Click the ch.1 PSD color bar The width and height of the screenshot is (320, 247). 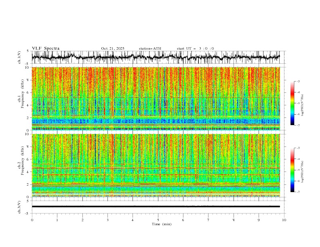292,103
